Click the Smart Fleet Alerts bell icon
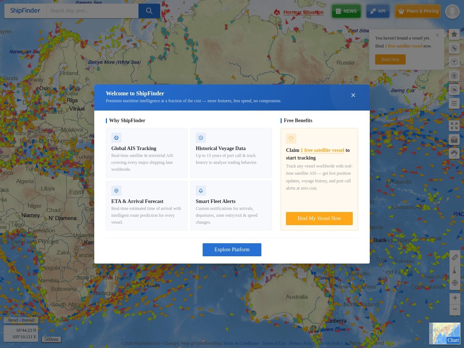The width and height of the screenshot is (464, 348). click(x=201, y=191)
